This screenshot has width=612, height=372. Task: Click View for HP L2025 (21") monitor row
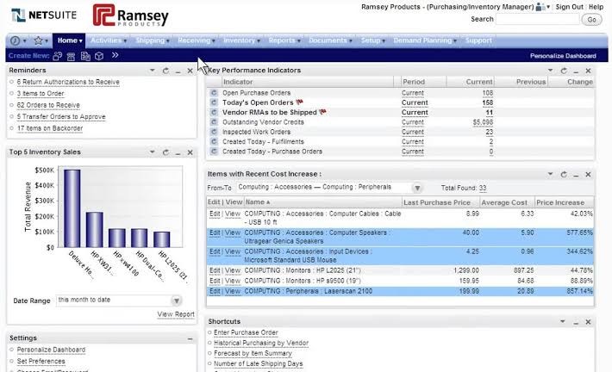tap(233, 270)
